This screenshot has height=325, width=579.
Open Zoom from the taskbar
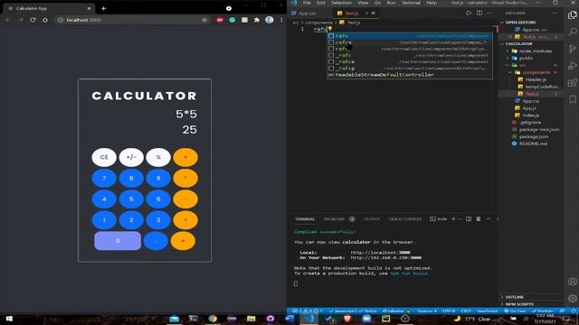366,319
